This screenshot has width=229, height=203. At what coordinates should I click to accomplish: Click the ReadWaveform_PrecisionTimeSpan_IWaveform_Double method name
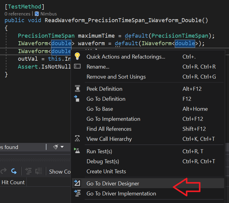point(123,20)
